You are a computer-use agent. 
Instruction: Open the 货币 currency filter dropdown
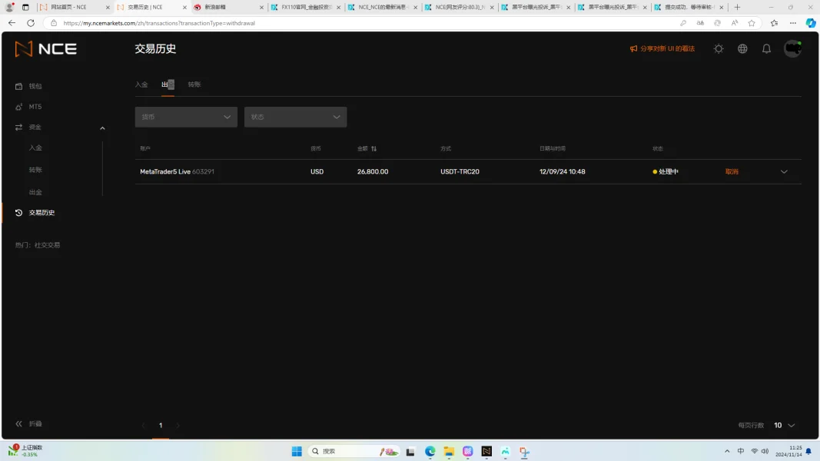point(186,117)
